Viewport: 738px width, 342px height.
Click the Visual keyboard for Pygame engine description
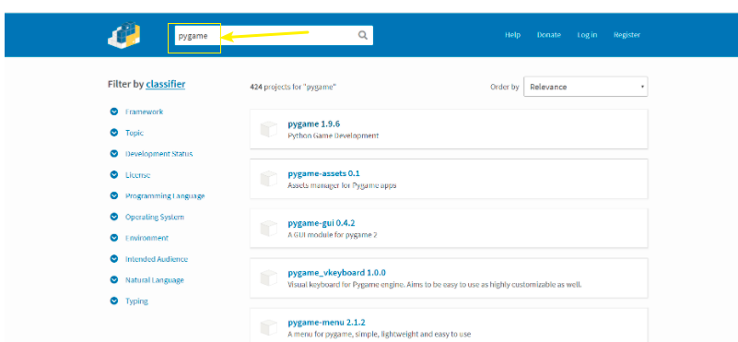click(x=435, y=285)
